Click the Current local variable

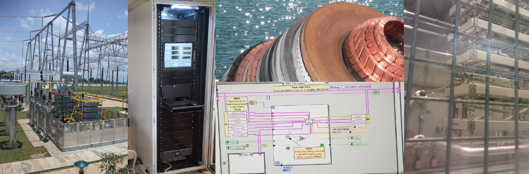click(x=359, y=127)
